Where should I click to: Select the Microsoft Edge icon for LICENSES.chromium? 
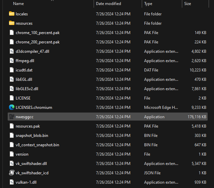click(x=12, y=108)
